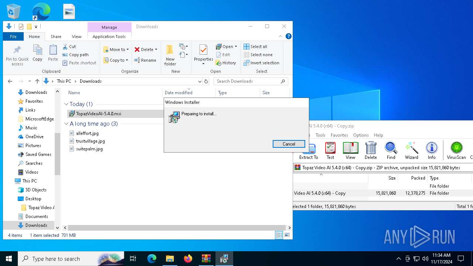Cancel the Windows Installer dialog
The width and height of the screenshot is (473, 266).
289,144
